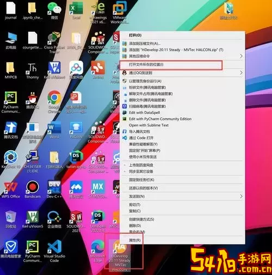Choose 剪切(T) in the context menu

pos(134,205)
